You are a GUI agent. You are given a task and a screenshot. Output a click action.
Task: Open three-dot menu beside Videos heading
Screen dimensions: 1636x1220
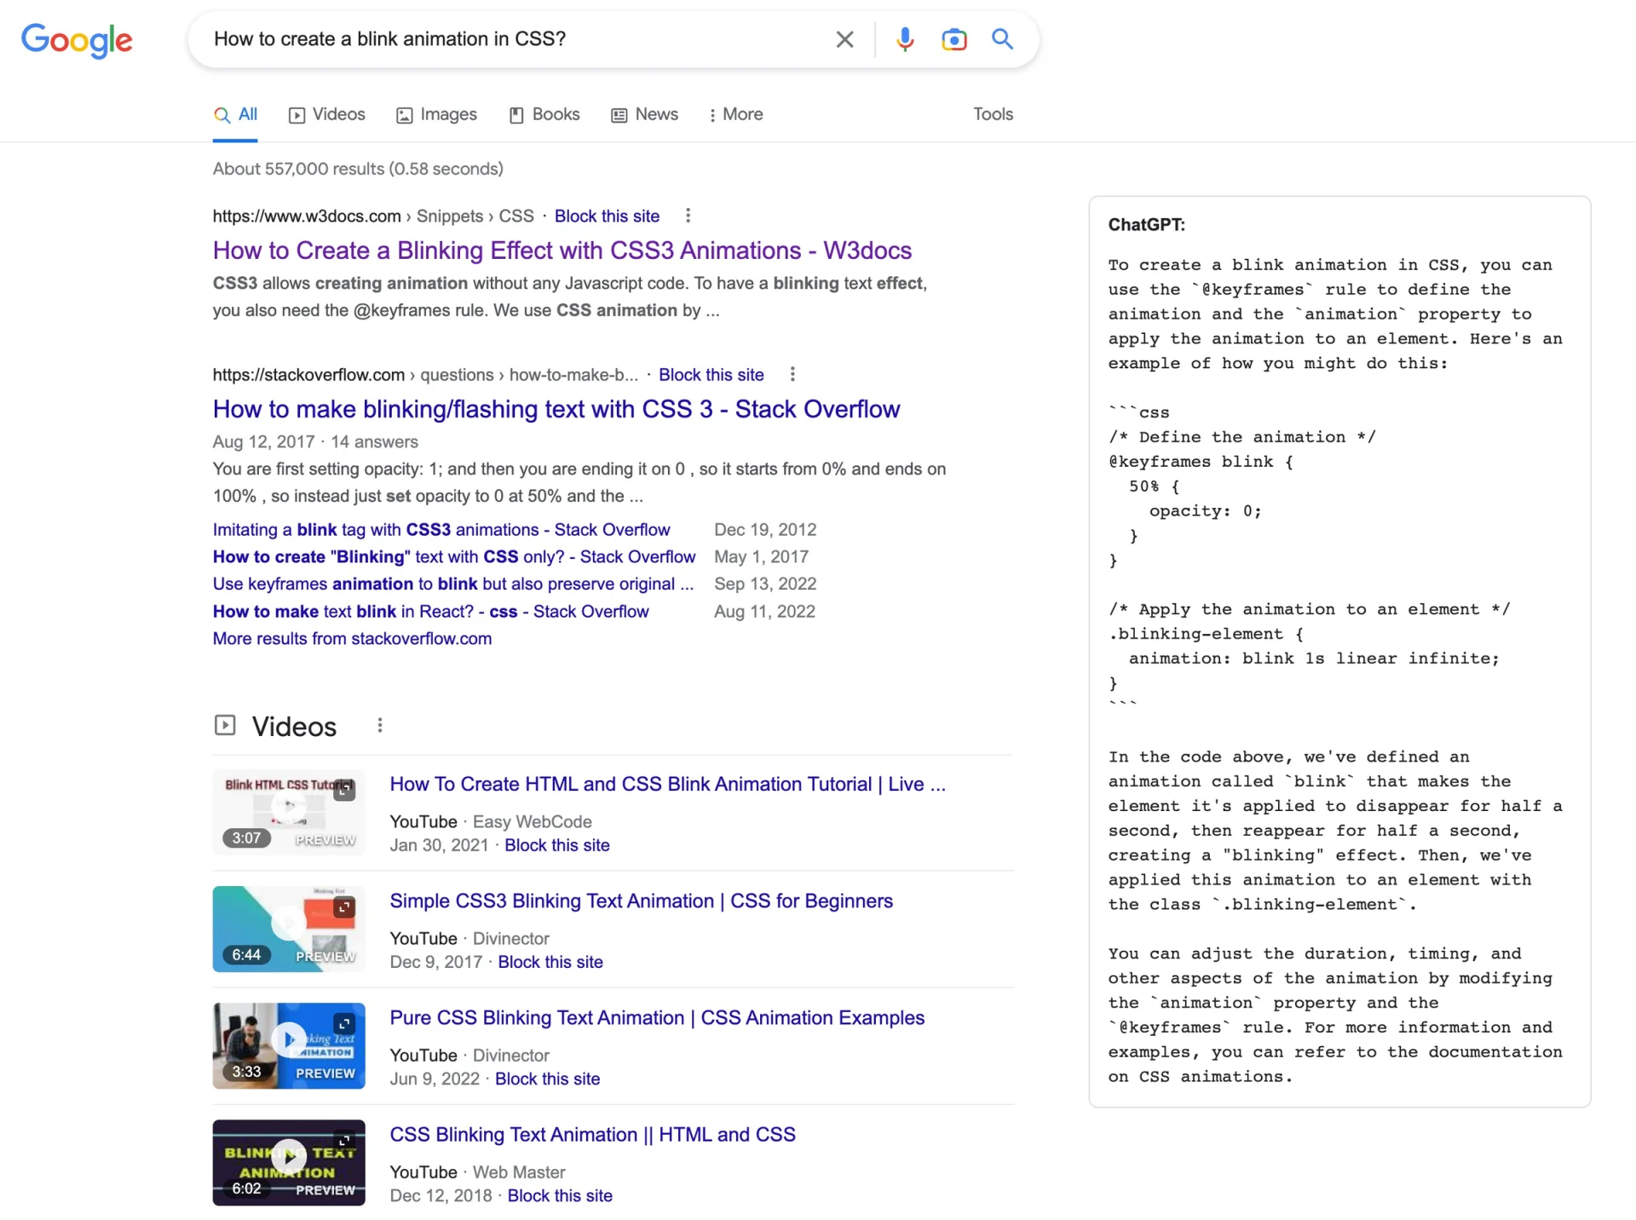380,725
